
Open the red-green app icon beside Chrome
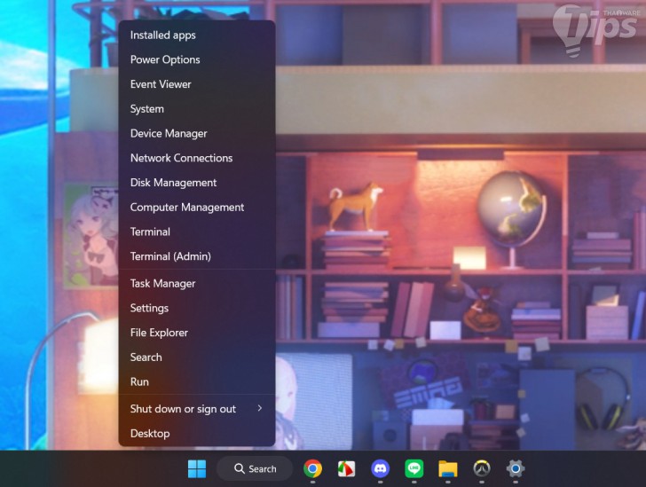pos(346,469)
